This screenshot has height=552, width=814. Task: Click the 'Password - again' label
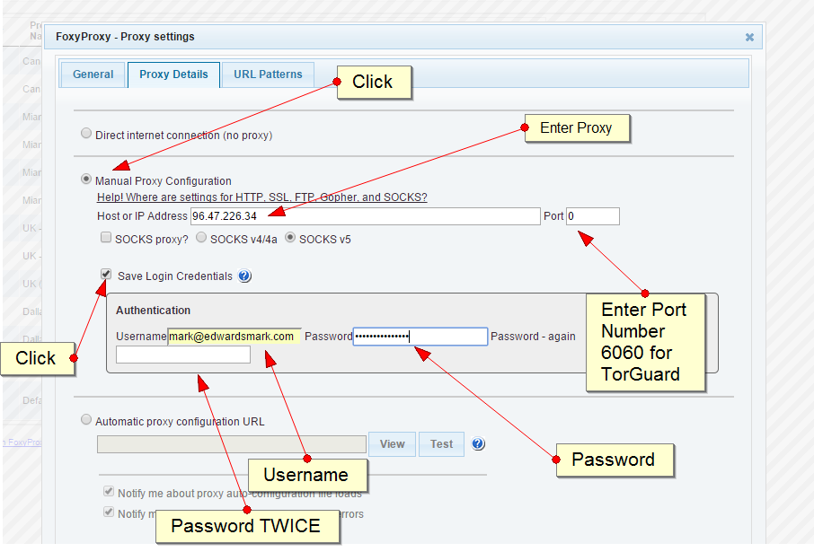tap(533, 337)
